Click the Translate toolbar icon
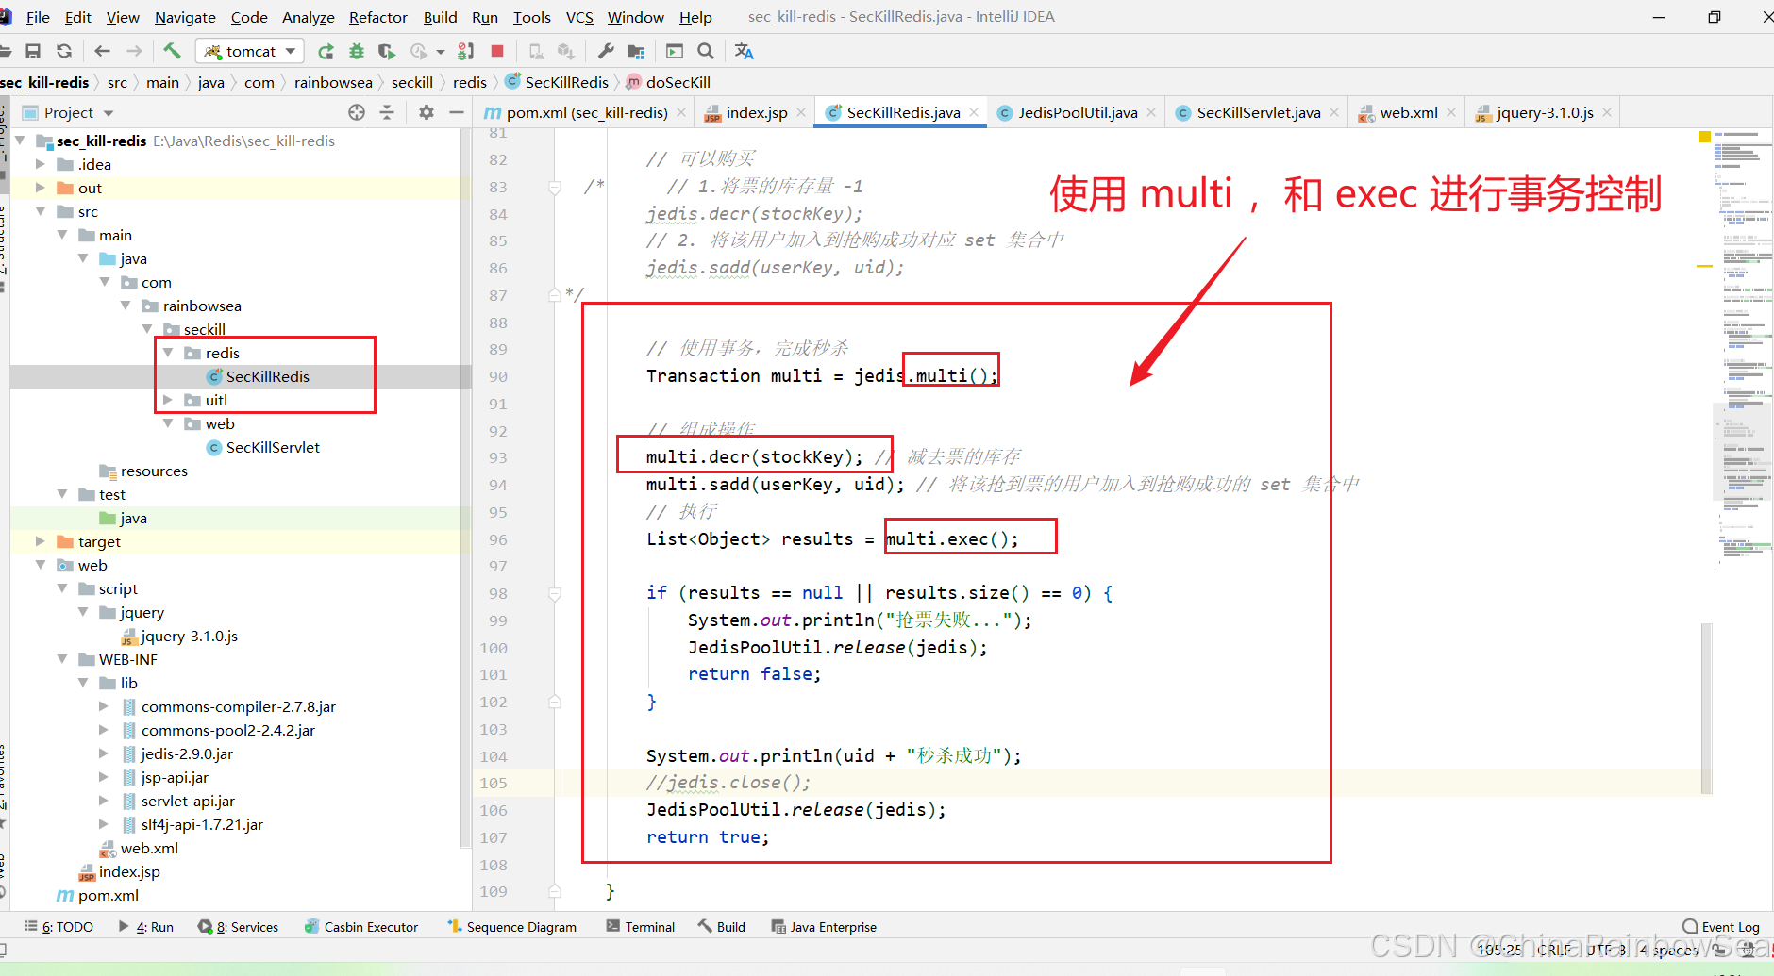 click(744, 51)
